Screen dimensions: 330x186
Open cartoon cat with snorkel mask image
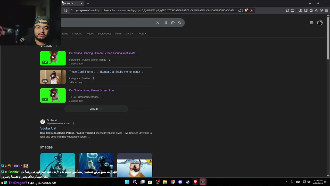coord(135,165)
